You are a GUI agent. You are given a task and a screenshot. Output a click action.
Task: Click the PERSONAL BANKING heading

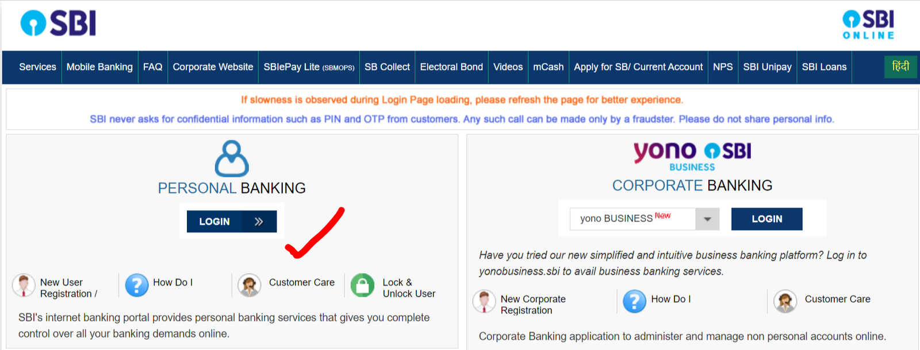(x=232, y=188)
